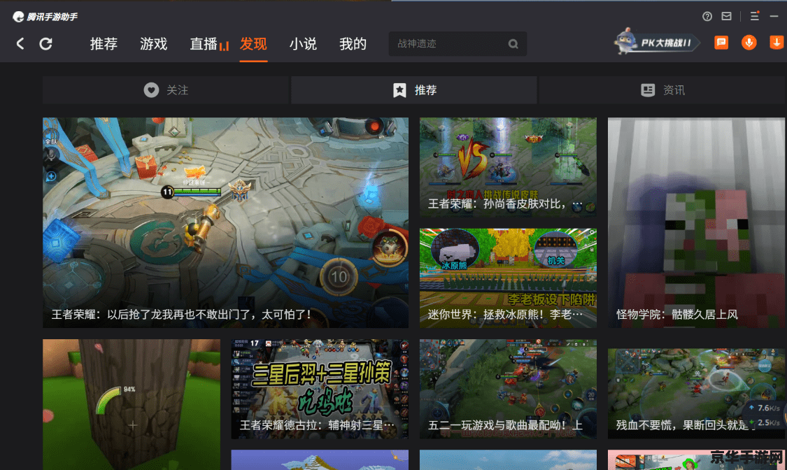Open the 以后抢了龙我再也不敢出门了 video
Image resolution: width=787 pixels, height=470 pixels.
coord(225,222)
